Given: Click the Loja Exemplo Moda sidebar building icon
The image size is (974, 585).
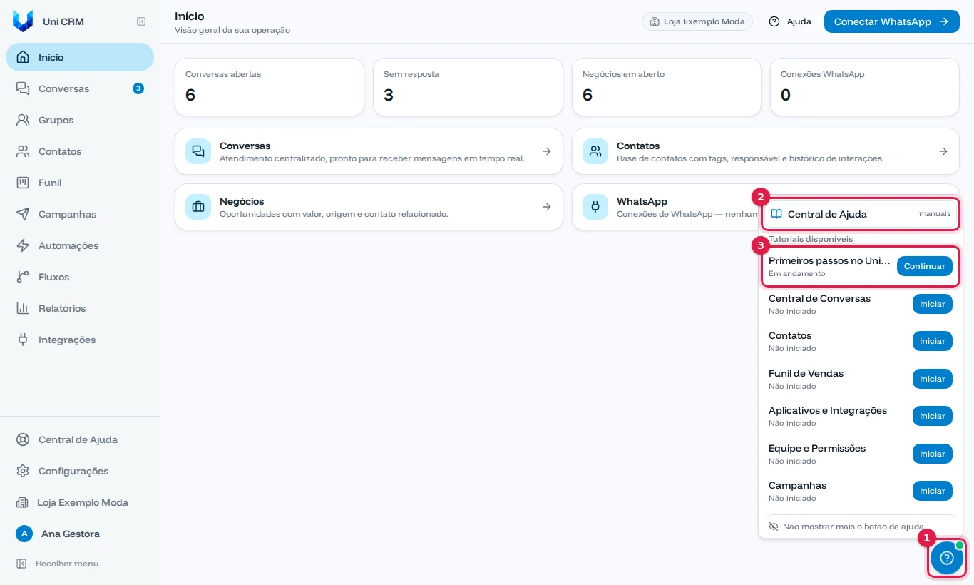Looking at the screenshot, I should [x=22, y=502].
